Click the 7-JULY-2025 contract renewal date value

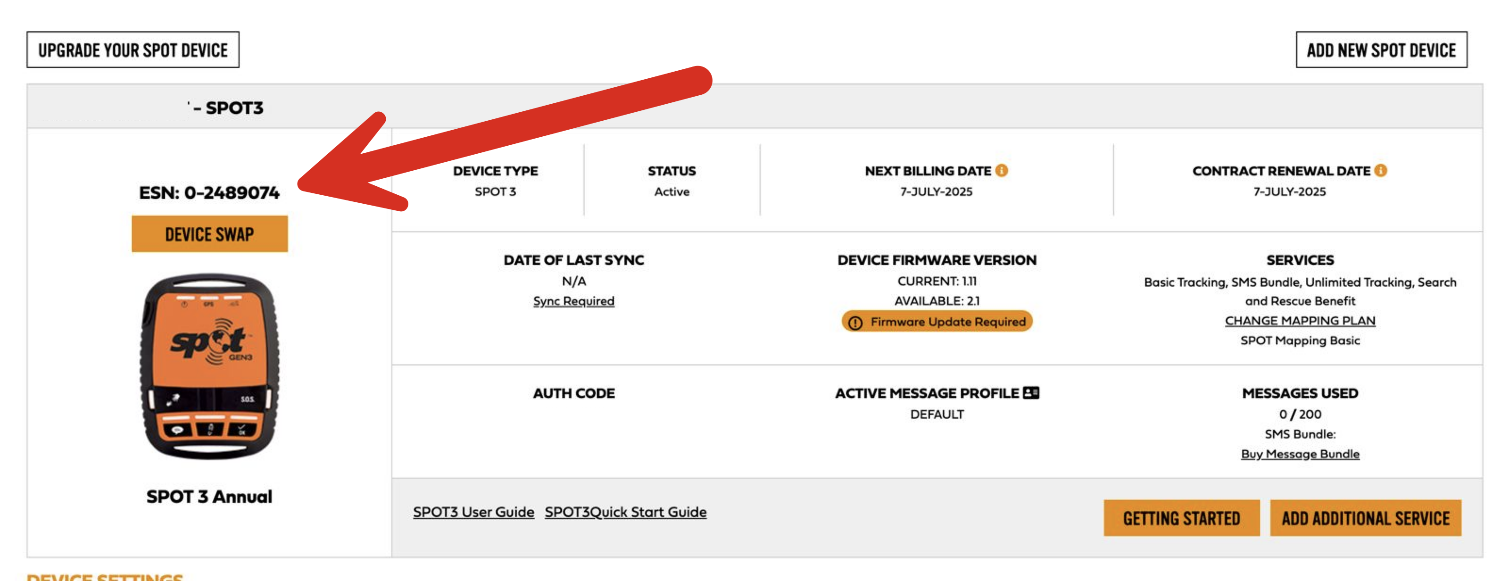(1289, 192)
